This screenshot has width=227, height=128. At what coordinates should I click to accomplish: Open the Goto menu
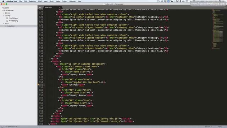[x=51, y=1]
